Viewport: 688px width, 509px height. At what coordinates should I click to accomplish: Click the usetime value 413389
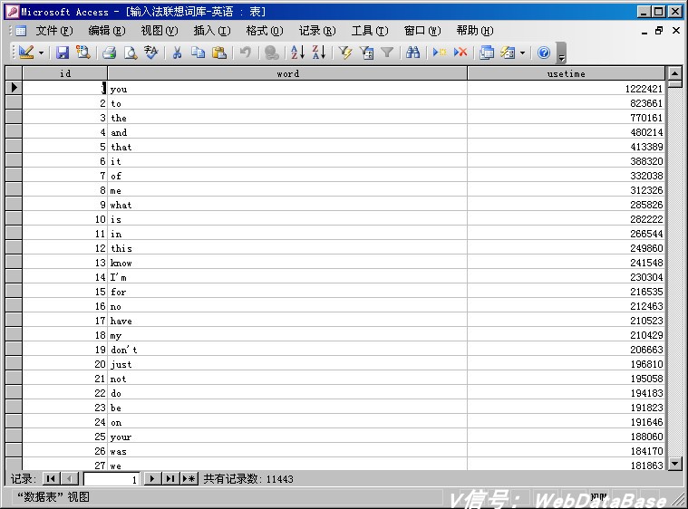(x=646, y=147)
